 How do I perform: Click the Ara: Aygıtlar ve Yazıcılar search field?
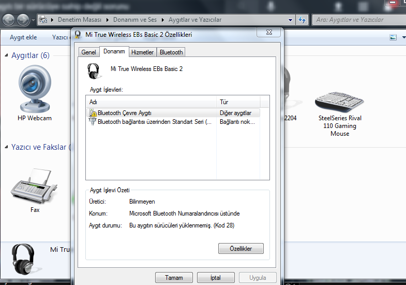pyautogui.click(x=359, y=20)
